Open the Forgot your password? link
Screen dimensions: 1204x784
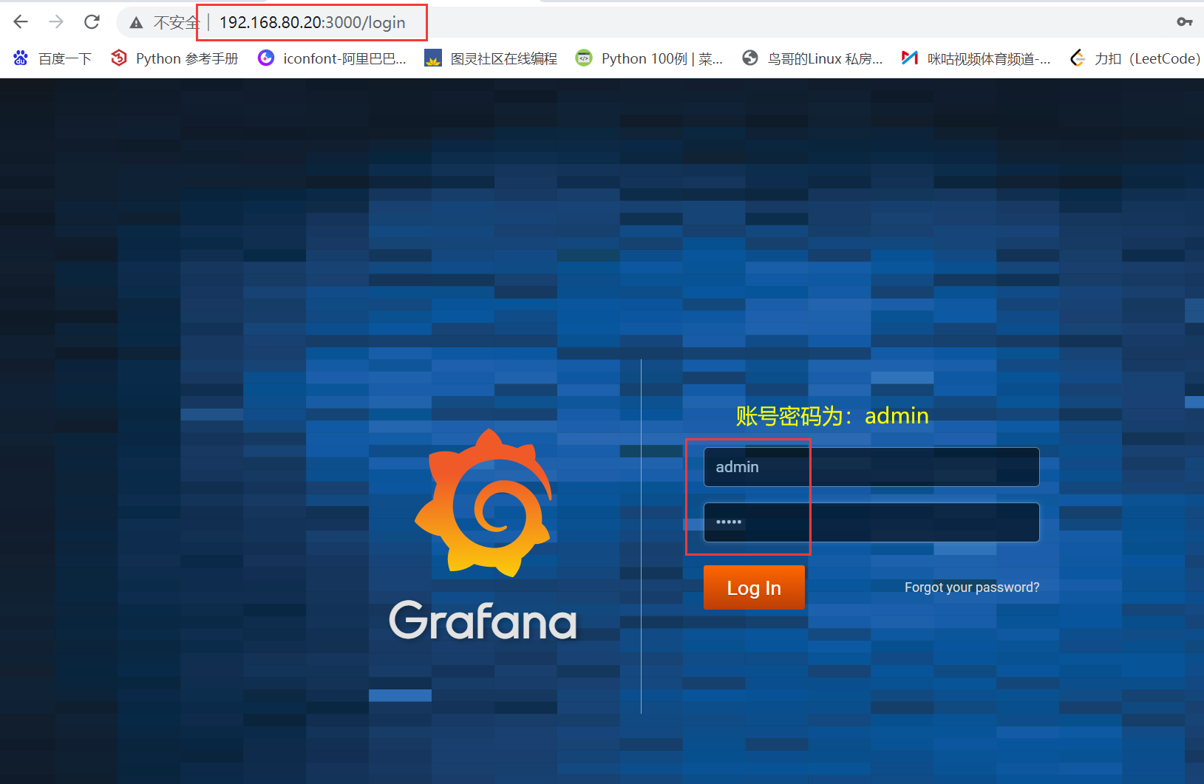coord(972,587)
